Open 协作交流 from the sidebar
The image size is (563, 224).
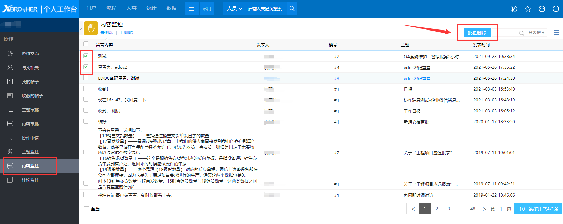pos(30,54)
